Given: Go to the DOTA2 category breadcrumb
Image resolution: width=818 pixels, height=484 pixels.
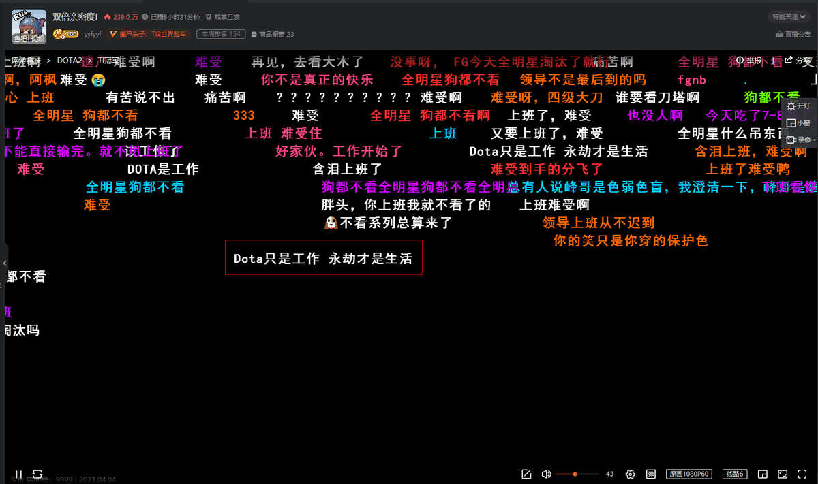Looking at the screenshot, I should 71,61.
